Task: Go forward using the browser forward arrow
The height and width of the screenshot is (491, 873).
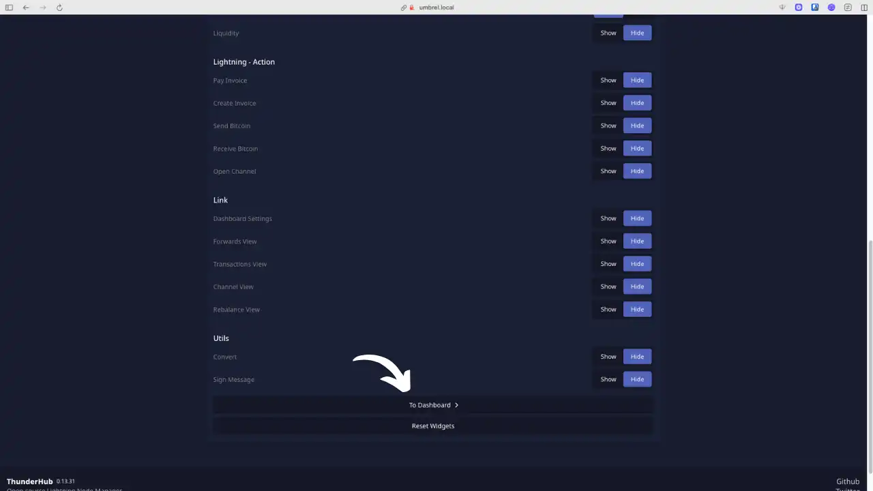Action: pyautogui.click(x=42, y=8)
